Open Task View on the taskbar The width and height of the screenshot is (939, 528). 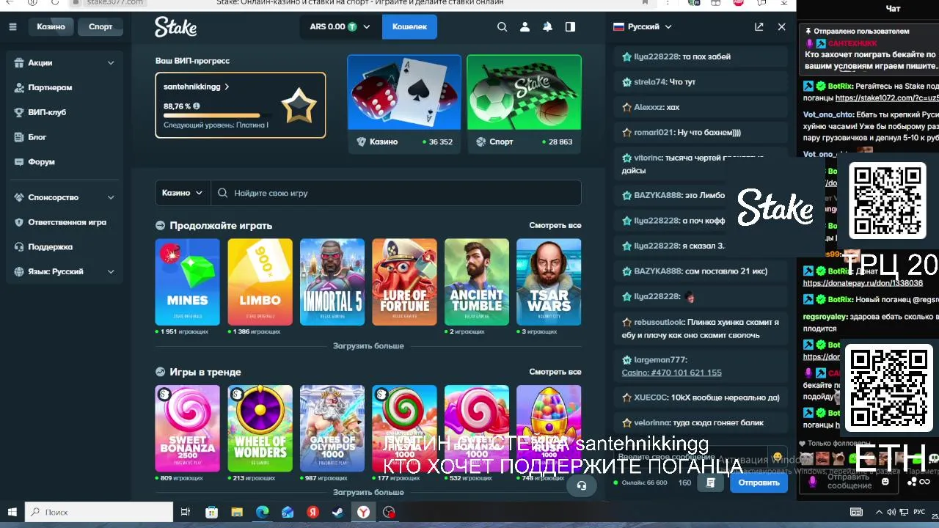pyautogui.click(x=186, y=512)
